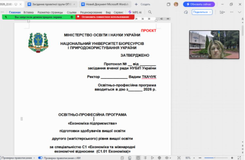Viewport: 245px width, 160px height.
Task: Open the Главная tab
Action: (x=15, y=12)
